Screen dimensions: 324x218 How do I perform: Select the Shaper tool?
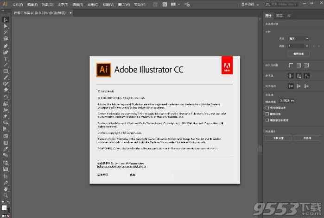click(6, 84)
